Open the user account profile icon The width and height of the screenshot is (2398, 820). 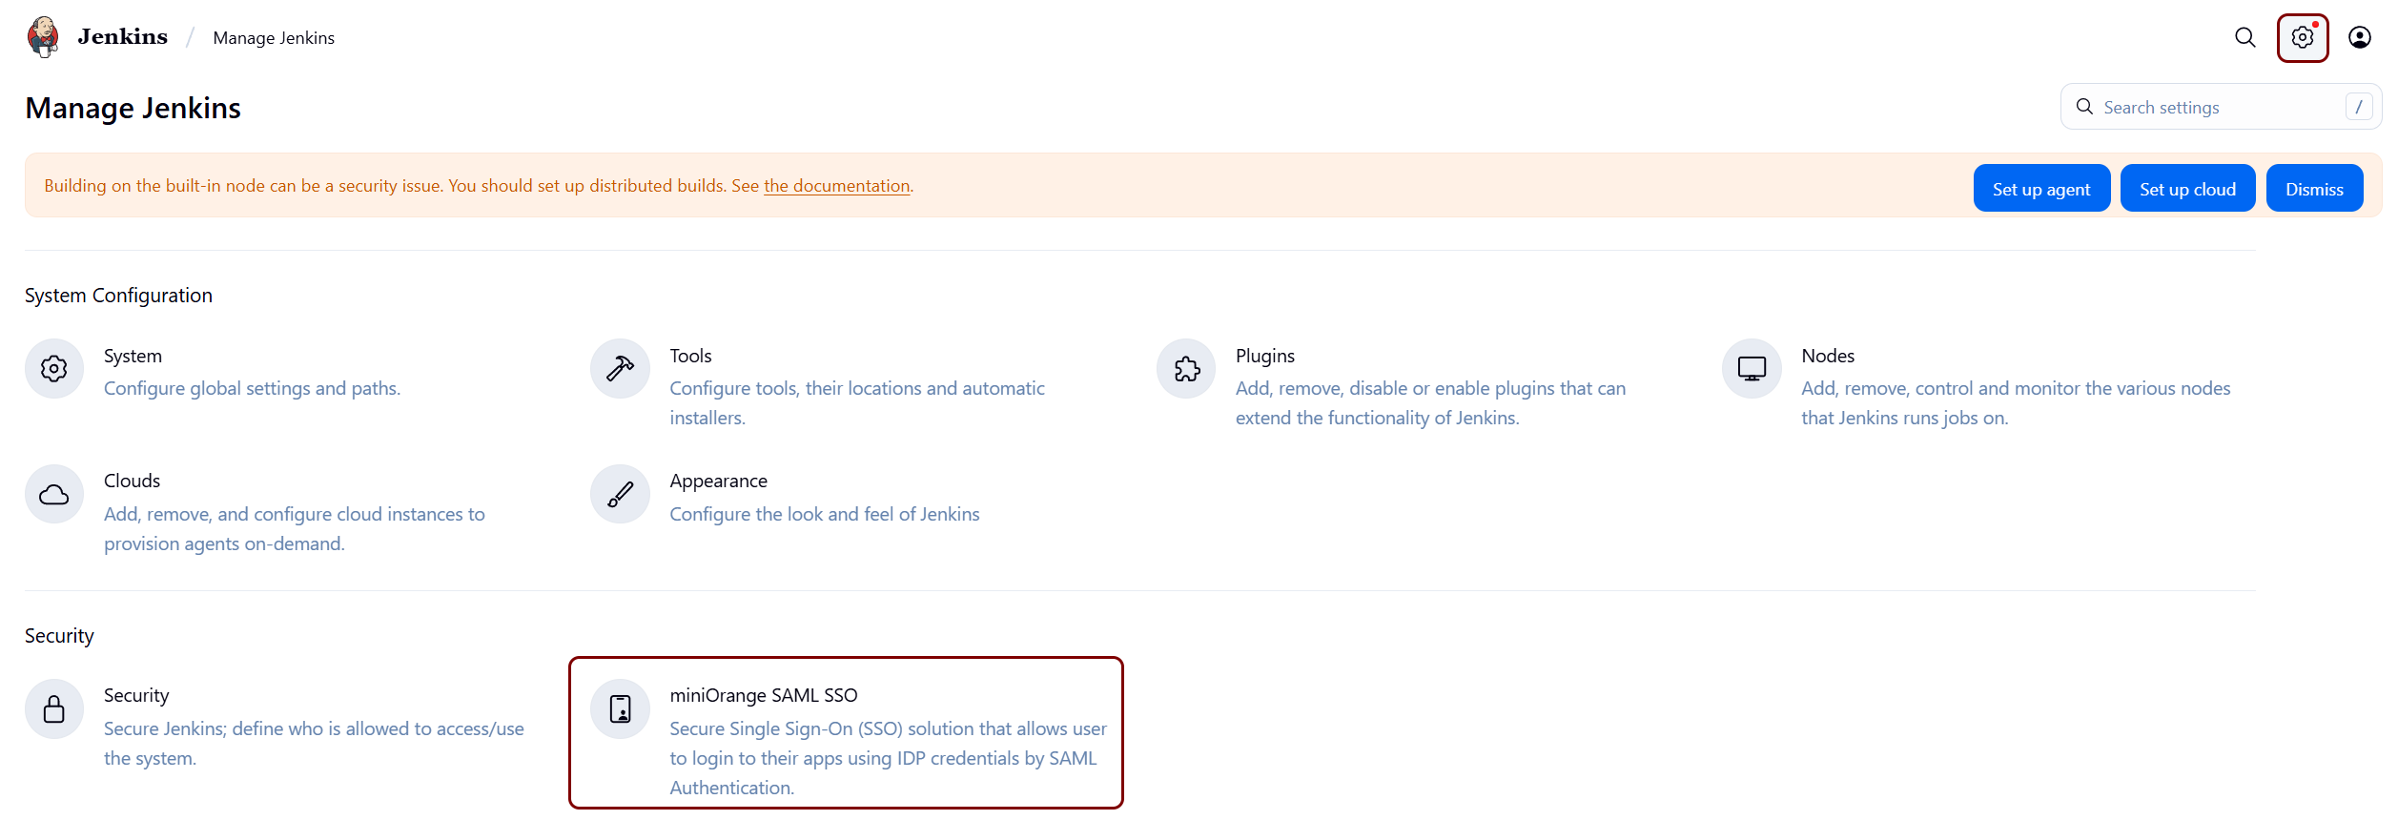coord(2359,37)
